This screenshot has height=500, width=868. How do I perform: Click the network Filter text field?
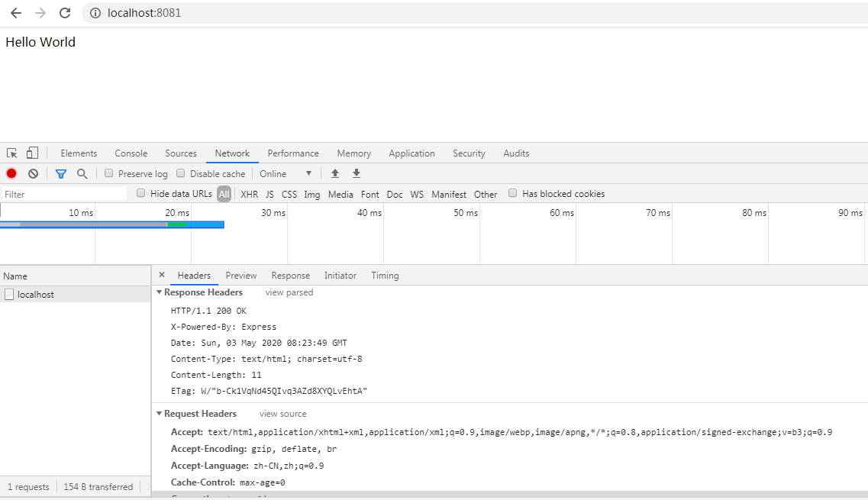64,194
